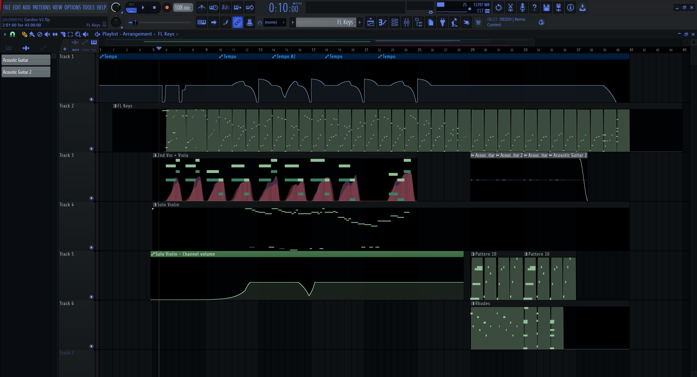
Task: Mute Track 2 using its mute switch
Action: (x=91, y=149)
